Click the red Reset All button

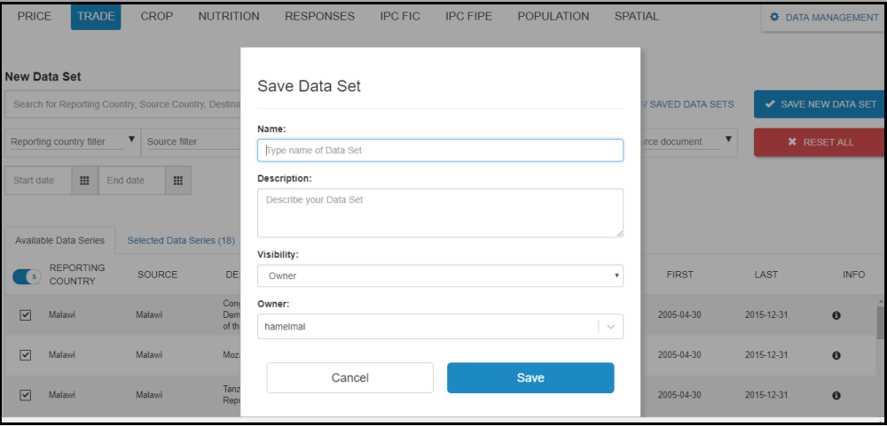[x=820, y=143]
